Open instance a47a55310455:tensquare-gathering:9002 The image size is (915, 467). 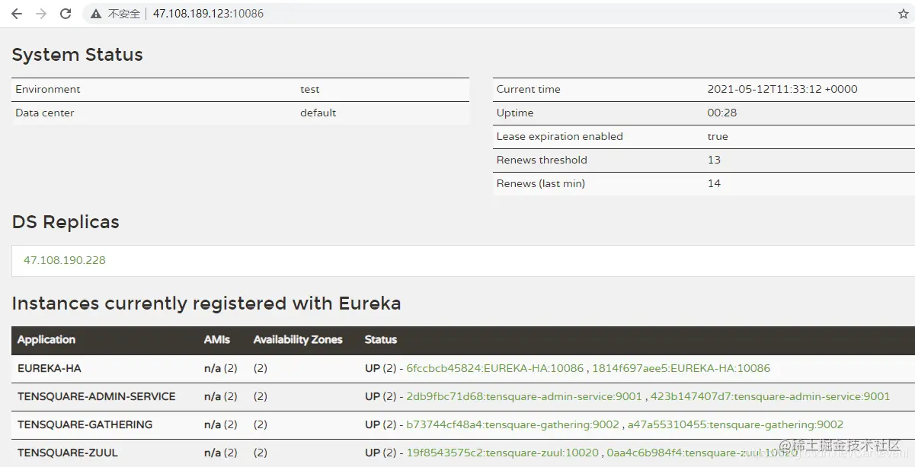click(x=736, y=424)
